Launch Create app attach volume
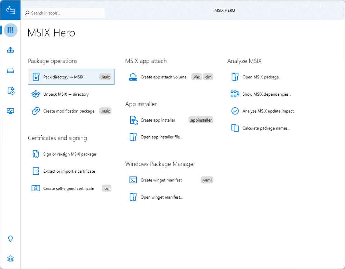This screenshot has height=269, width=345. click(163, 77)
